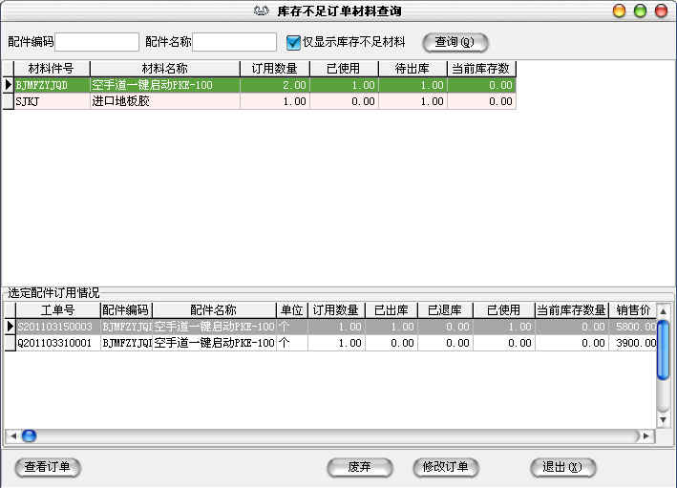This screenshot has width=677, height=488.
Task: Toggle 仅显示库存不足材料 checkbox
Action: point(293,42)
